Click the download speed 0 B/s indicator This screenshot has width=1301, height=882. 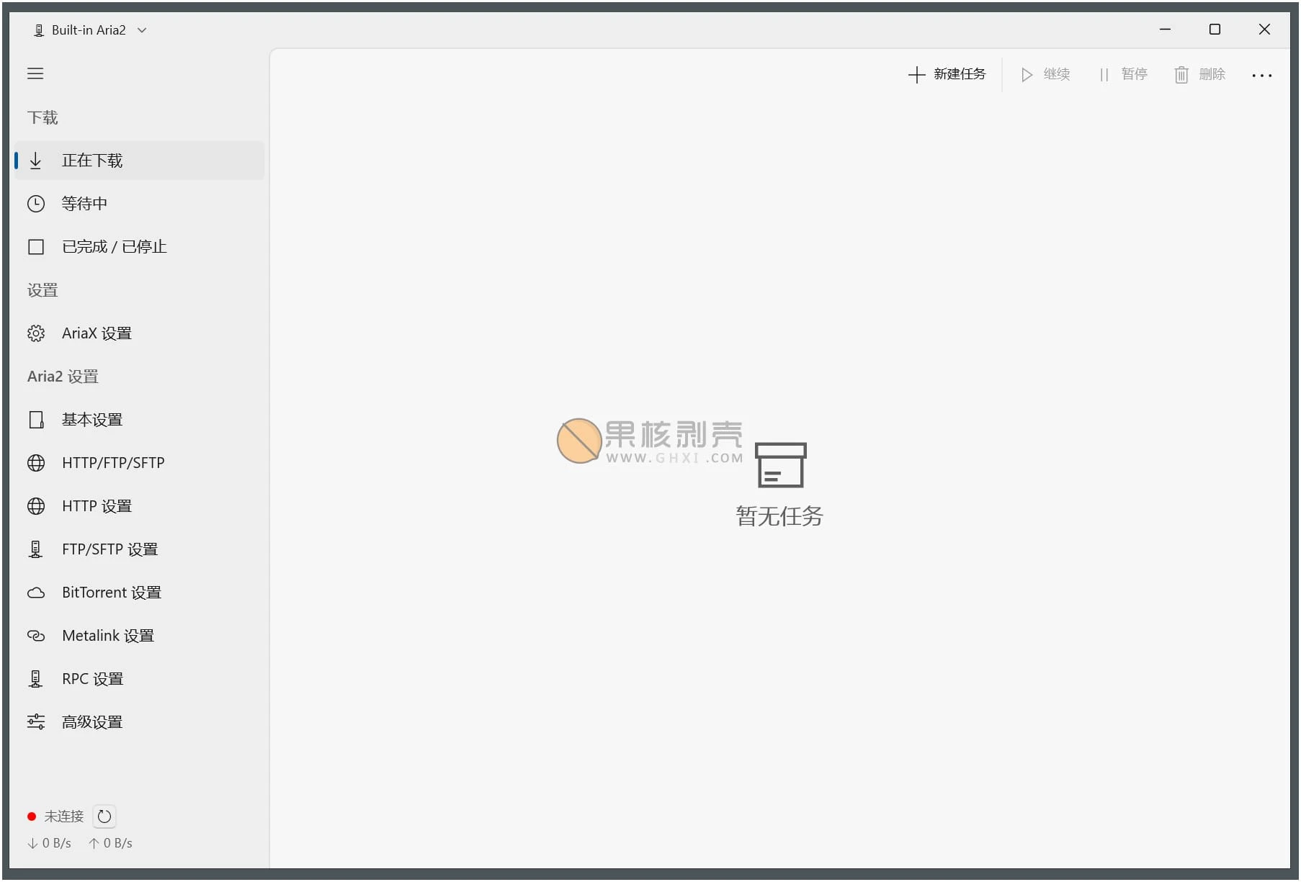tap(50, 843)
